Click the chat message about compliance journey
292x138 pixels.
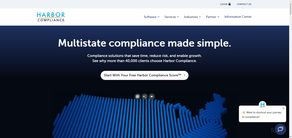(262, 115)
